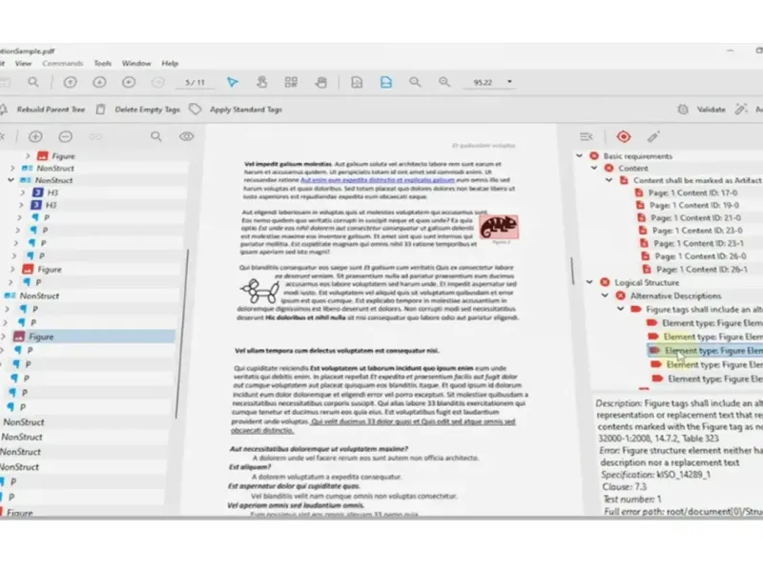Click the balloon dog figure in document
763x572 pixels.
pos(259,291)
